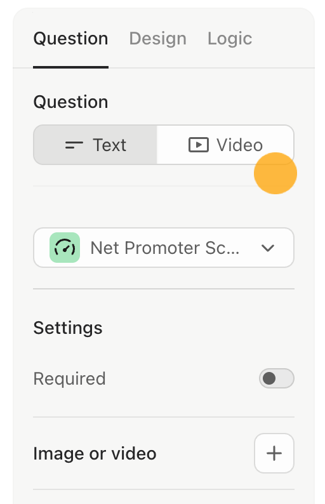Click the Required setting label

click(x=69, y=378)
